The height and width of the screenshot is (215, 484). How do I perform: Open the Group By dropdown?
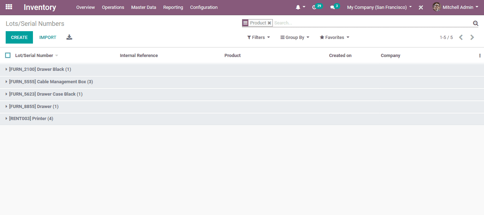(295, 37)
